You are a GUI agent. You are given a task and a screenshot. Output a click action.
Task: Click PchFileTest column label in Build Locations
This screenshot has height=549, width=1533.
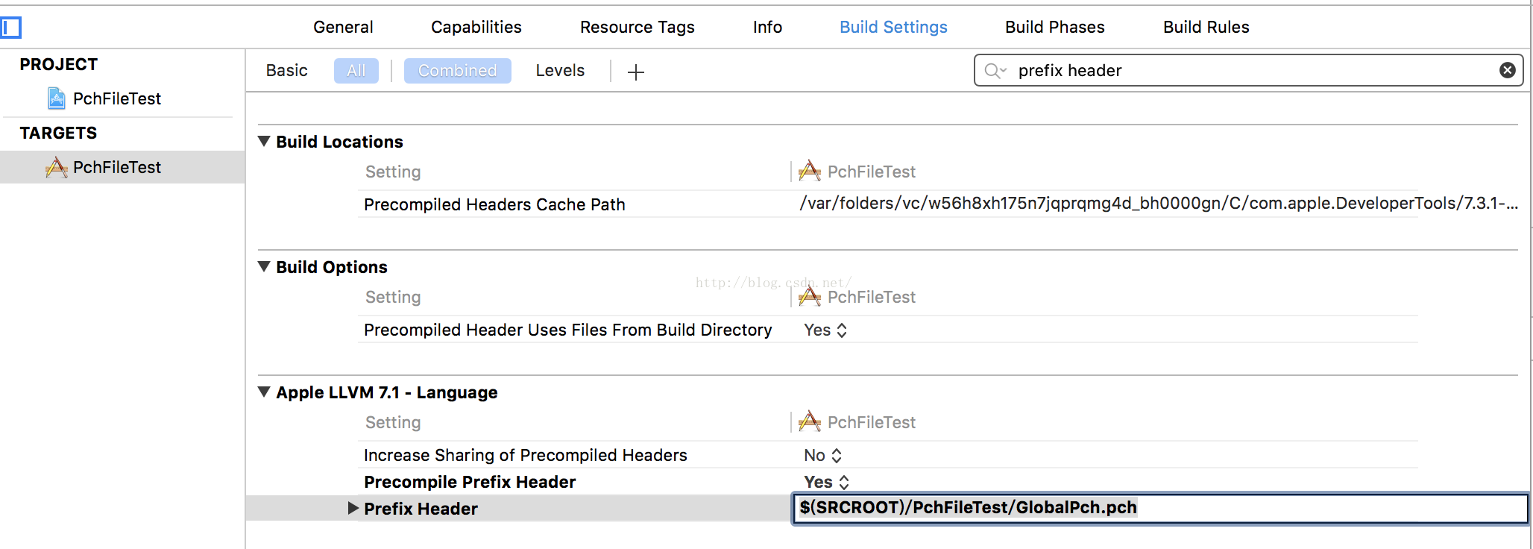[x=872, y=172]
